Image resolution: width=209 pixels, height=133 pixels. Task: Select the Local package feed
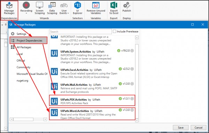(20, 54)
